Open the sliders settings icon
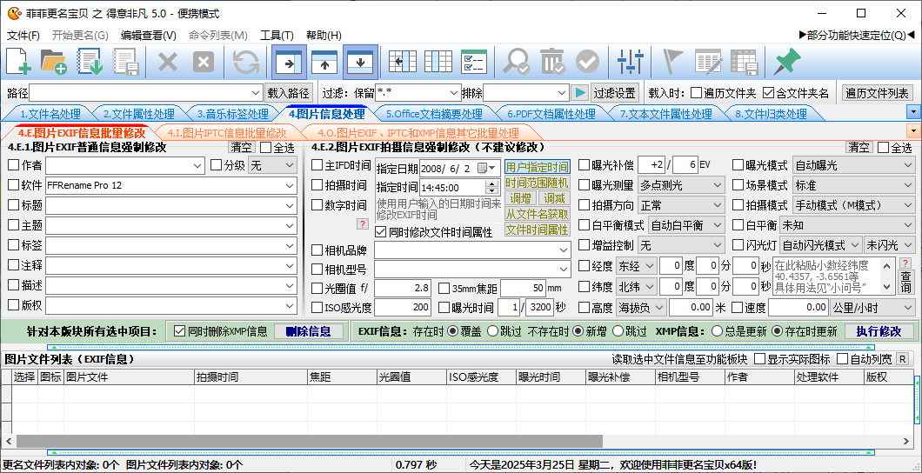 (631, 62)
